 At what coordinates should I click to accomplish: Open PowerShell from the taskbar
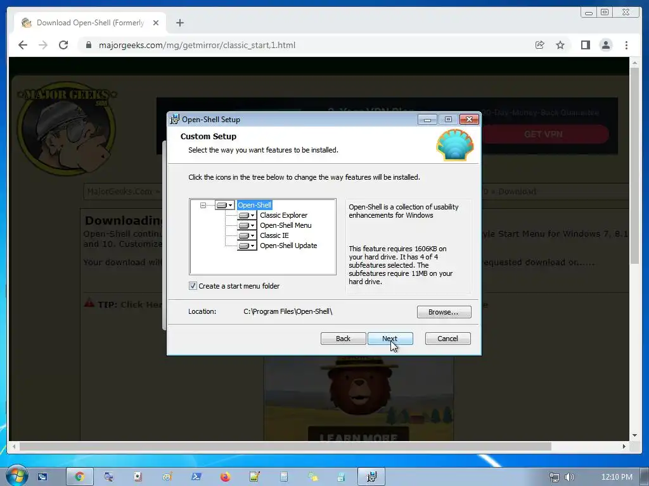196,477
